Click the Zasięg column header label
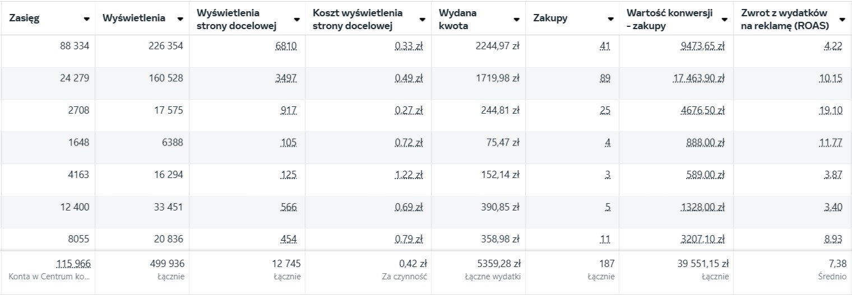 pyautogui.click(x=25, y=18)
